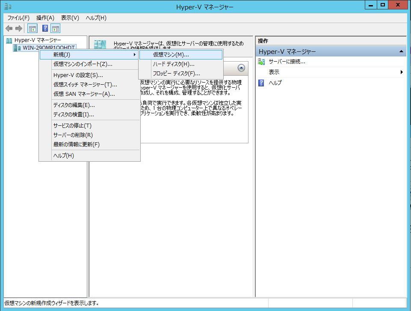Viewport: 411px width, 311px height.
Task: Click the ヘルプ question mark icon in Actions pane
Action: click(x=261, y=83)
